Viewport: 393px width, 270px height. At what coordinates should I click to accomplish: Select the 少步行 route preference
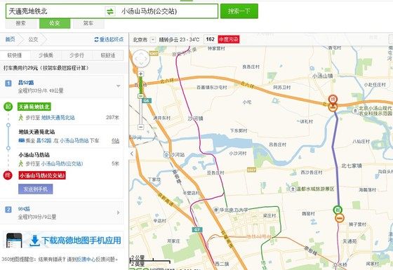coord(77,55)
